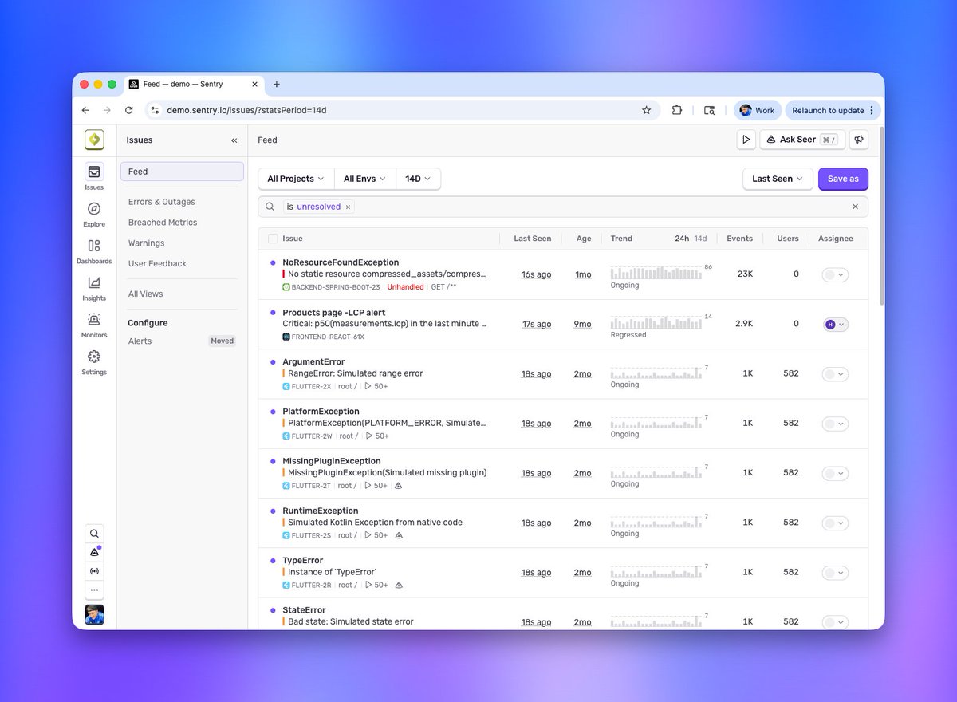Open the Seer icon with notification dot
Image resolution: width=957 pixels, height=702 pixels.
pos(94,552)
